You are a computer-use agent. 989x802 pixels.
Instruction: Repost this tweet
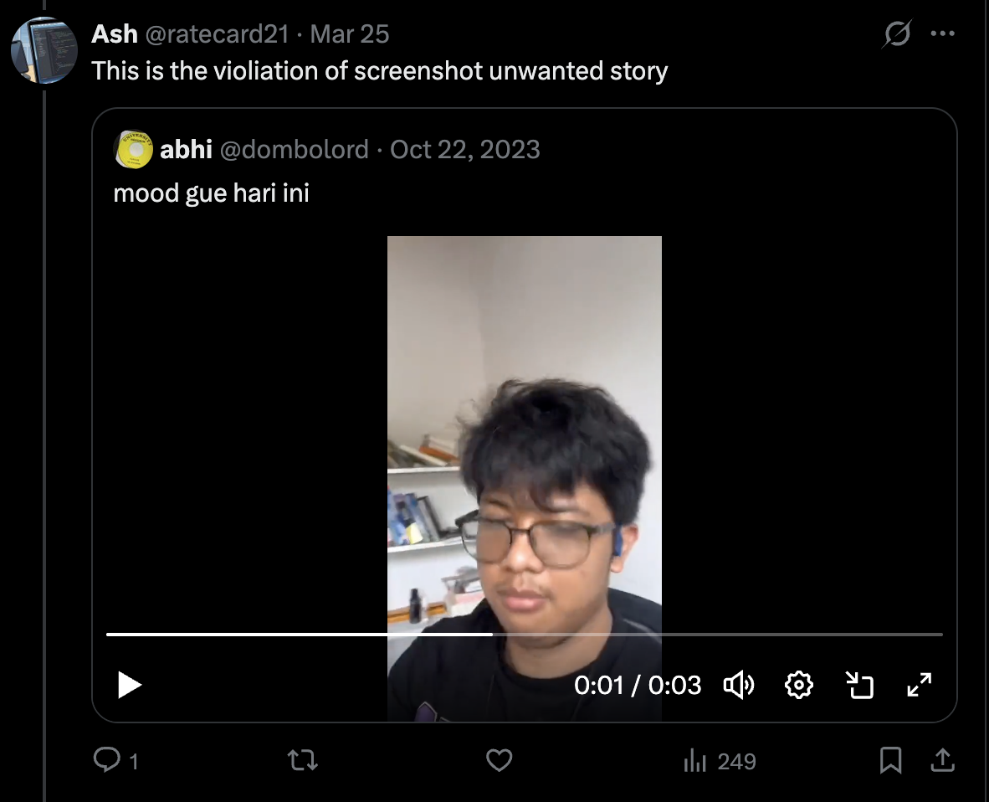point(302,760)
